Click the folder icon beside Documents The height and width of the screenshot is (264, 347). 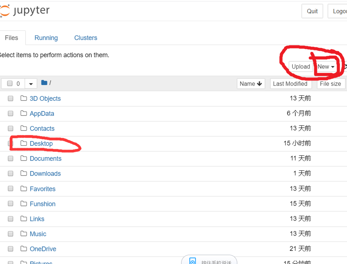23,158
